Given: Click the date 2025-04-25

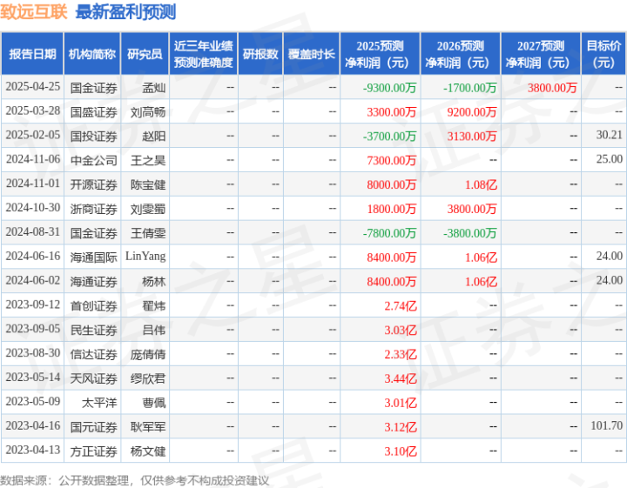Looking at the screenshot, I should 33,87.
